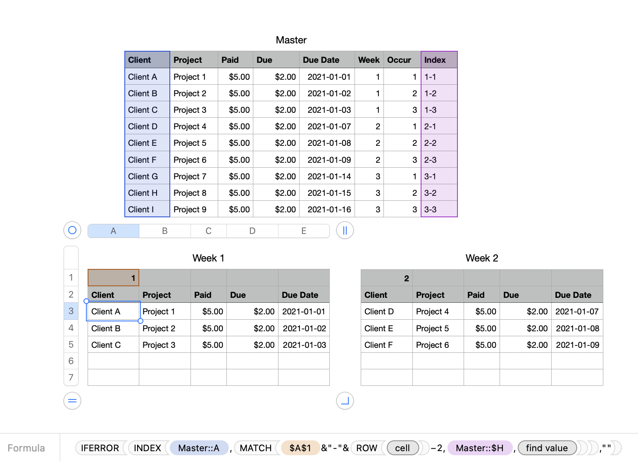Click the add-column handle beside column E
Screen dimensions: 638x461
(x=345, y=230)
